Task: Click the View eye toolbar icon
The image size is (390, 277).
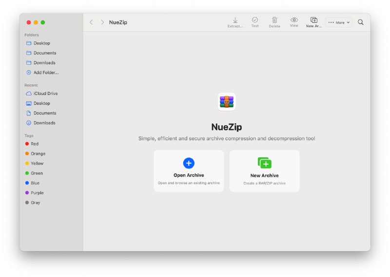Action: pyautogui.click(x=294, y=19)
